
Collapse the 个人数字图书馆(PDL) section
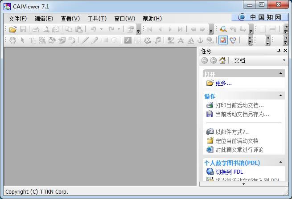(x=281, y=162)
